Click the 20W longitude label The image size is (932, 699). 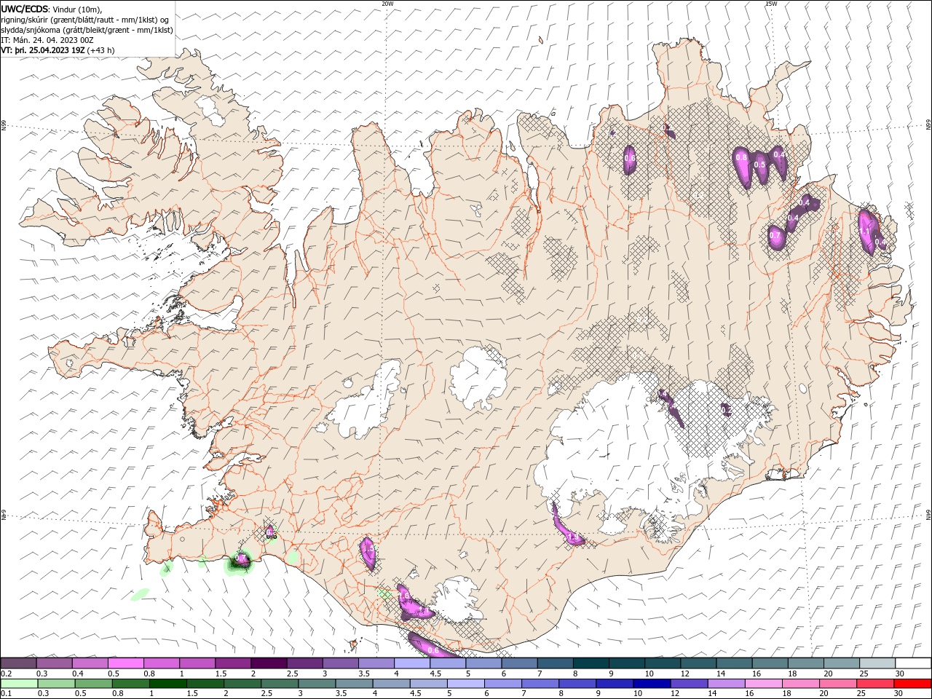[387, 4]
